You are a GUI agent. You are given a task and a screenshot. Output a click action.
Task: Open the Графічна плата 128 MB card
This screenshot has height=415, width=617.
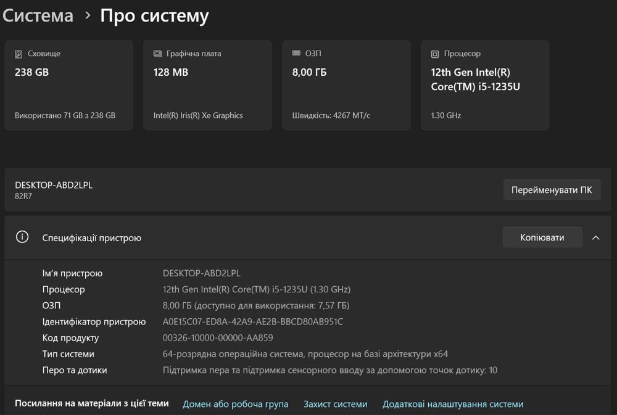[208, 85]
